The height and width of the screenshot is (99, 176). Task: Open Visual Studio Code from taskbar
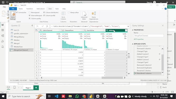(x=56, y=96)
